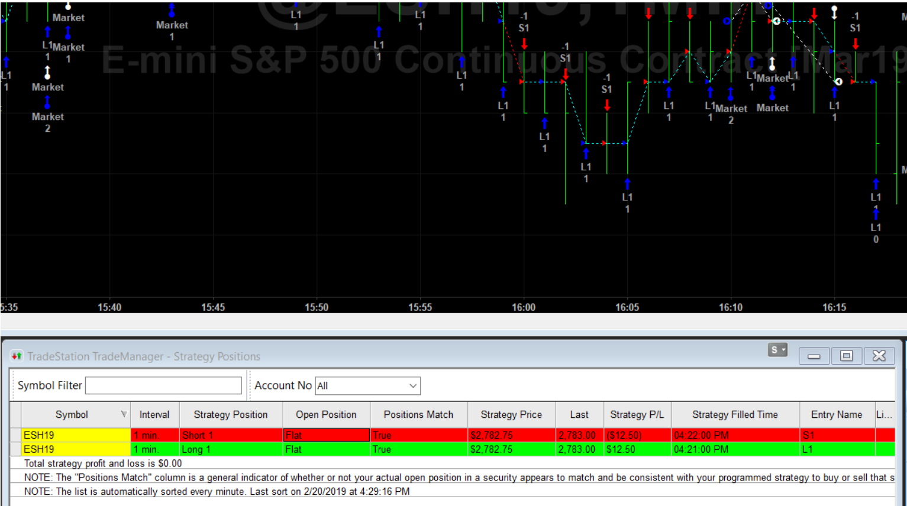Click the 16:15 time axis label on chart

tap(834, 307)
